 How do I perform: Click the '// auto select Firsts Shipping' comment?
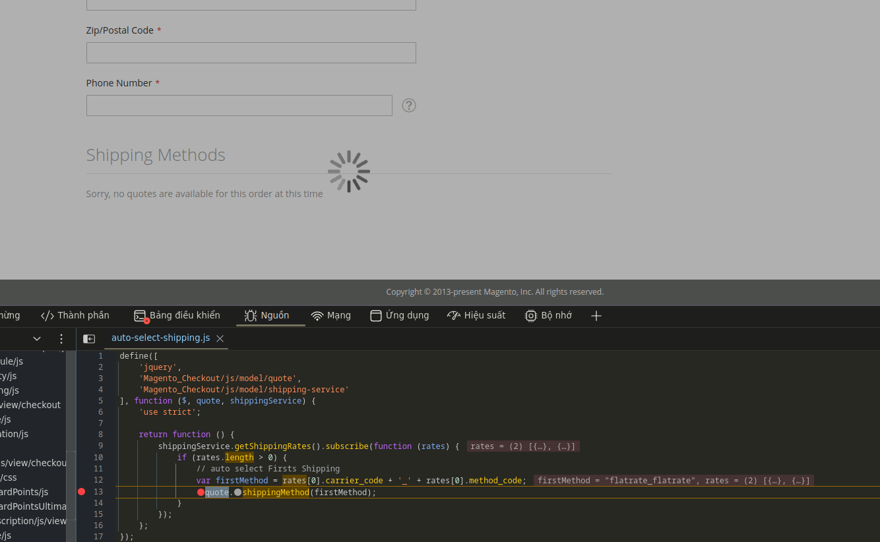[x=268, y=469]
